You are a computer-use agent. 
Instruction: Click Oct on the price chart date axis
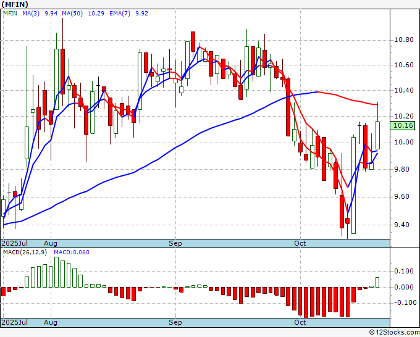pos(300,243)
